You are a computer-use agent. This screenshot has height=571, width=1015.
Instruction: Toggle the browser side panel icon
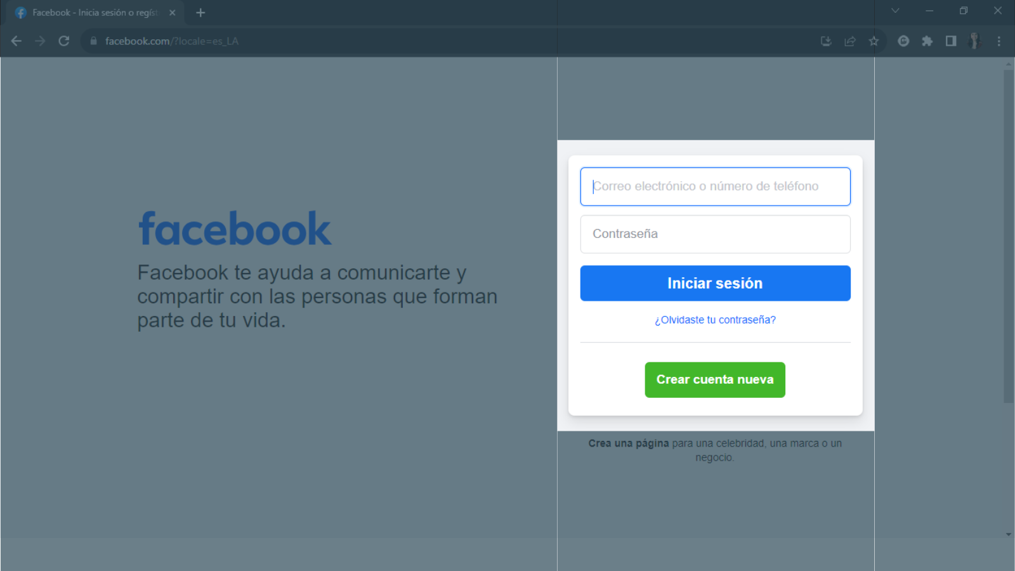pyautogui.click(x=951, y=41)
